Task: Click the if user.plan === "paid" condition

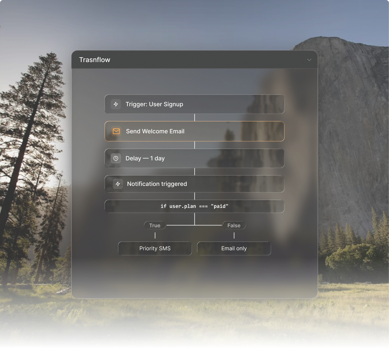Action: [194, 206]
